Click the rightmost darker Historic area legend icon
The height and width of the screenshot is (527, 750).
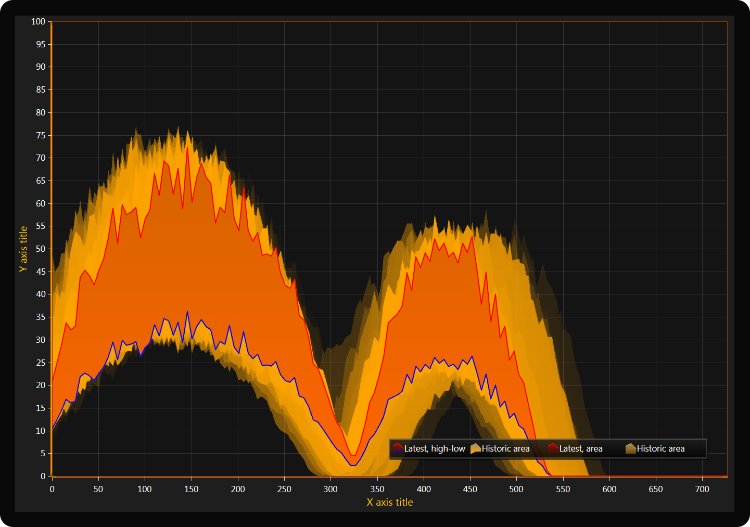point(630,448)
